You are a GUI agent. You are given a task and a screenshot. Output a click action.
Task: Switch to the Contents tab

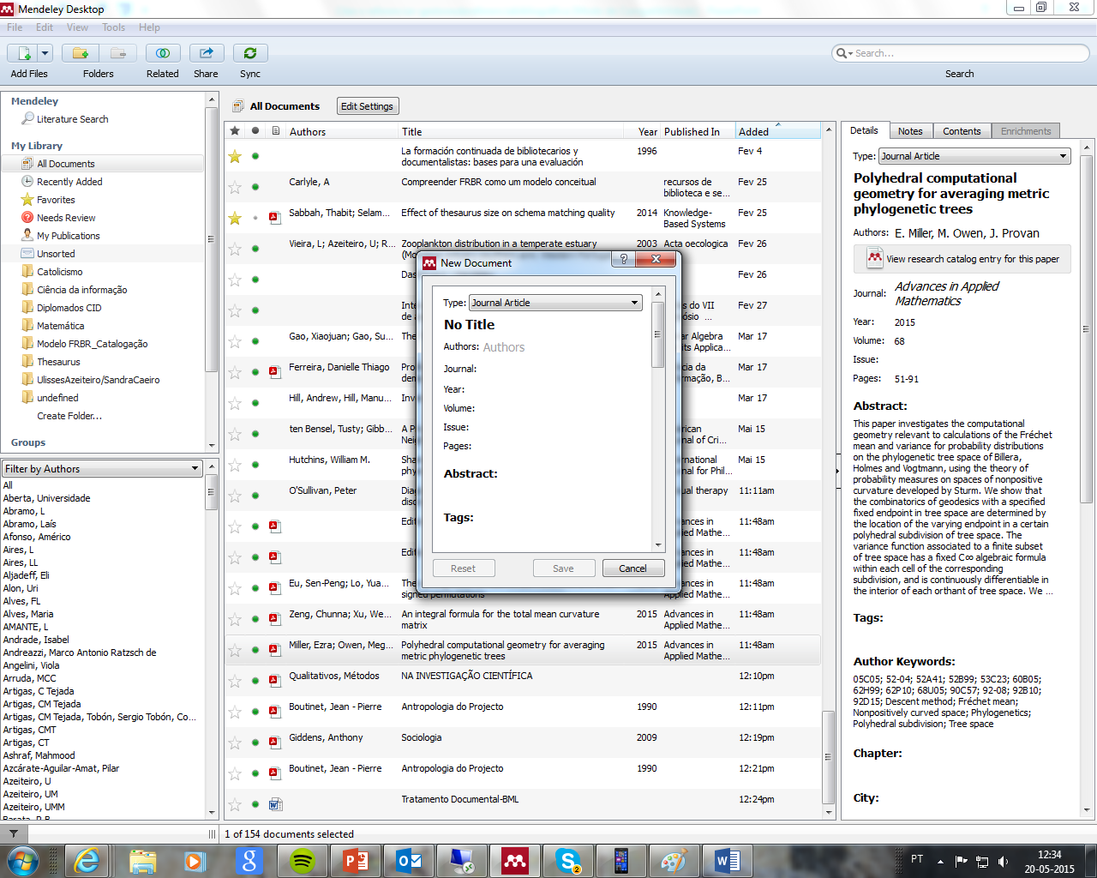click(962, 131)
